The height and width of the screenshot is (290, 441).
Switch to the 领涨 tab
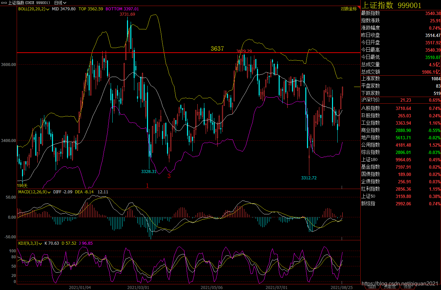(x=407, y=287)
